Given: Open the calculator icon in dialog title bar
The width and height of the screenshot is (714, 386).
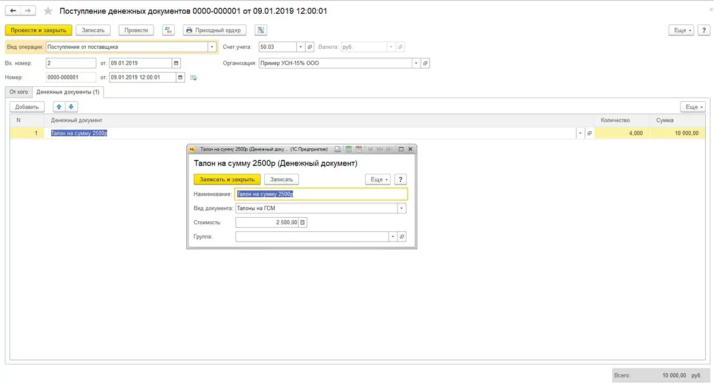Looking at the screenshot, I should (x=349, y=149).
